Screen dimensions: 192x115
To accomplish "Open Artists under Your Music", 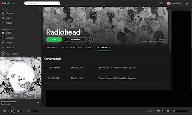I will [7, 43].
